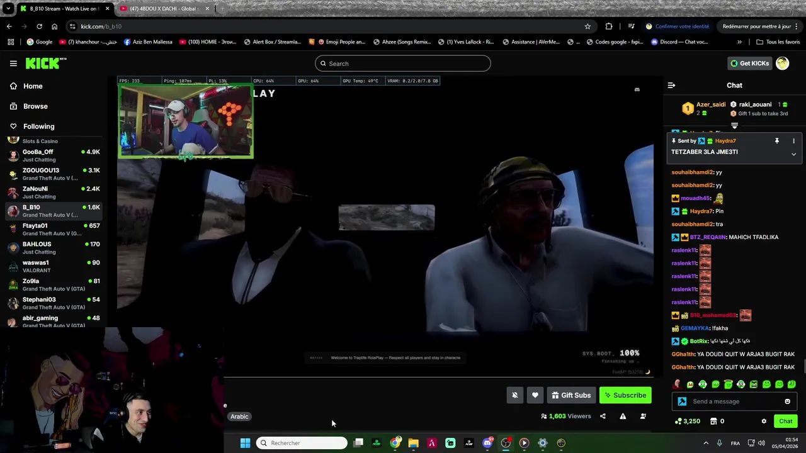The width and height of the screenshot is (806, 453).
Task: Open pinned message three-dot options
Action: [793, 141]
